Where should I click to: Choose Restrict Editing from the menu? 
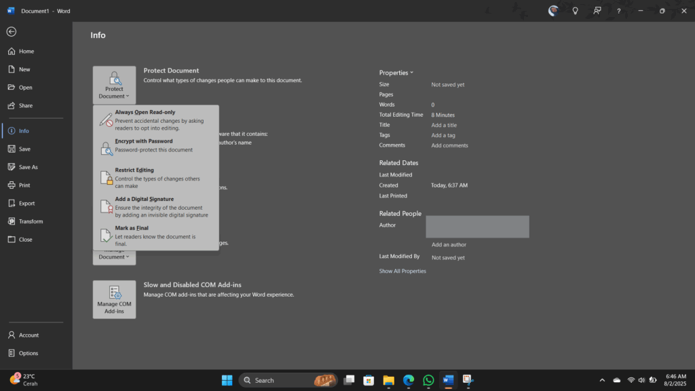coord(155,178)
